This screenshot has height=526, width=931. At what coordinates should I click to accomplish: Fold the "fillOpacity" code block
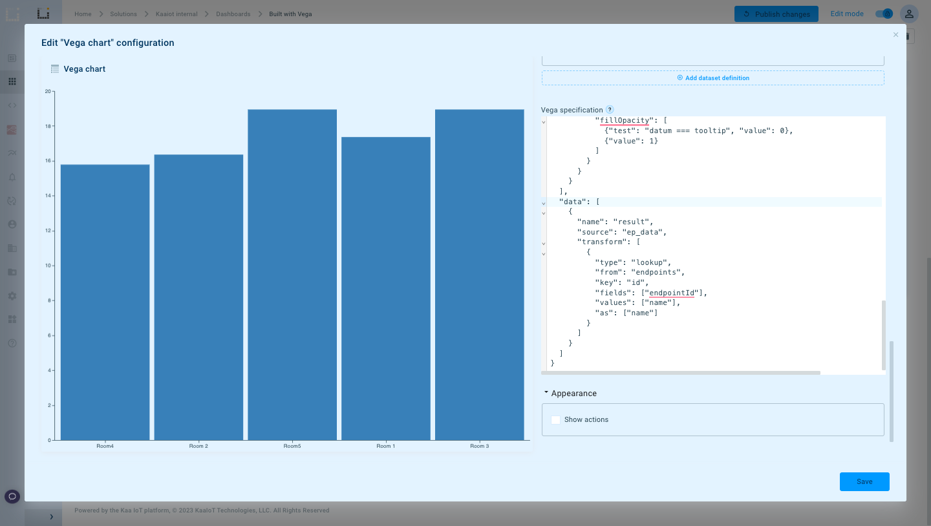tap(544, 121)
